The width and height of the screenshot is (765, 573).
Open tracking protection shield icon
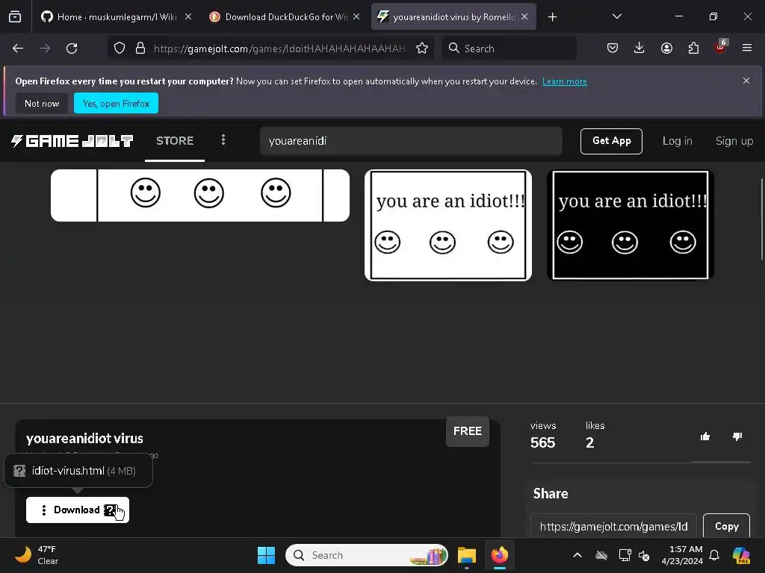[x=120, y=48]
